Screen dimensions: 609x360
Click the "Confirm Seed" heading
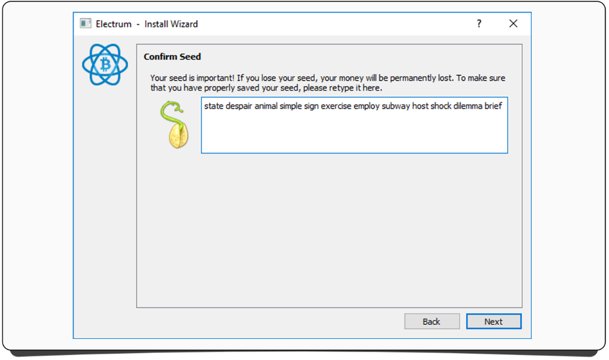(x=172, y=57)
